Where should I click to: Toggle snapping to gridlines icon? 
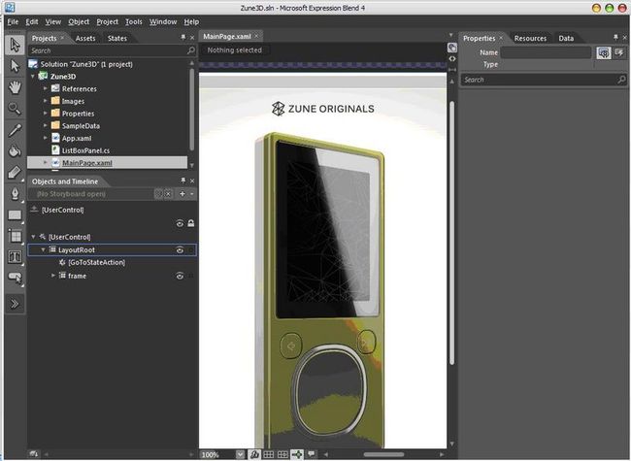(282, 454)
